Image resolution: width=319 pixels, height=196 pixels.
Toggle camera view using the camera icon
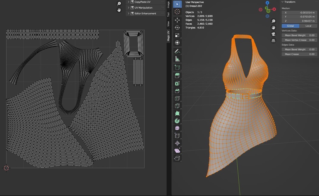[x=274, y=34]
